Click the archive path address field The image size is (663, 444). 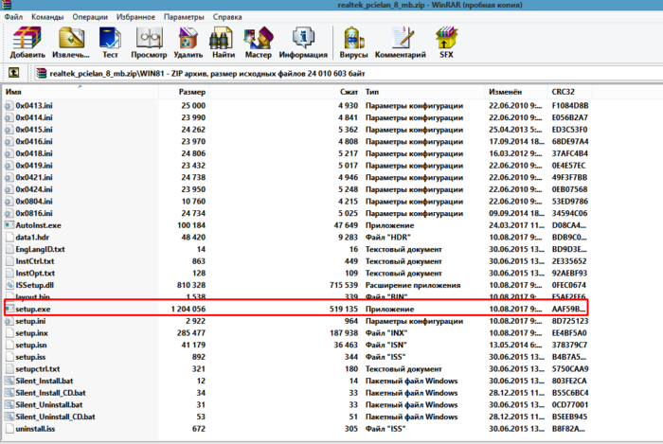coord(347,74)
